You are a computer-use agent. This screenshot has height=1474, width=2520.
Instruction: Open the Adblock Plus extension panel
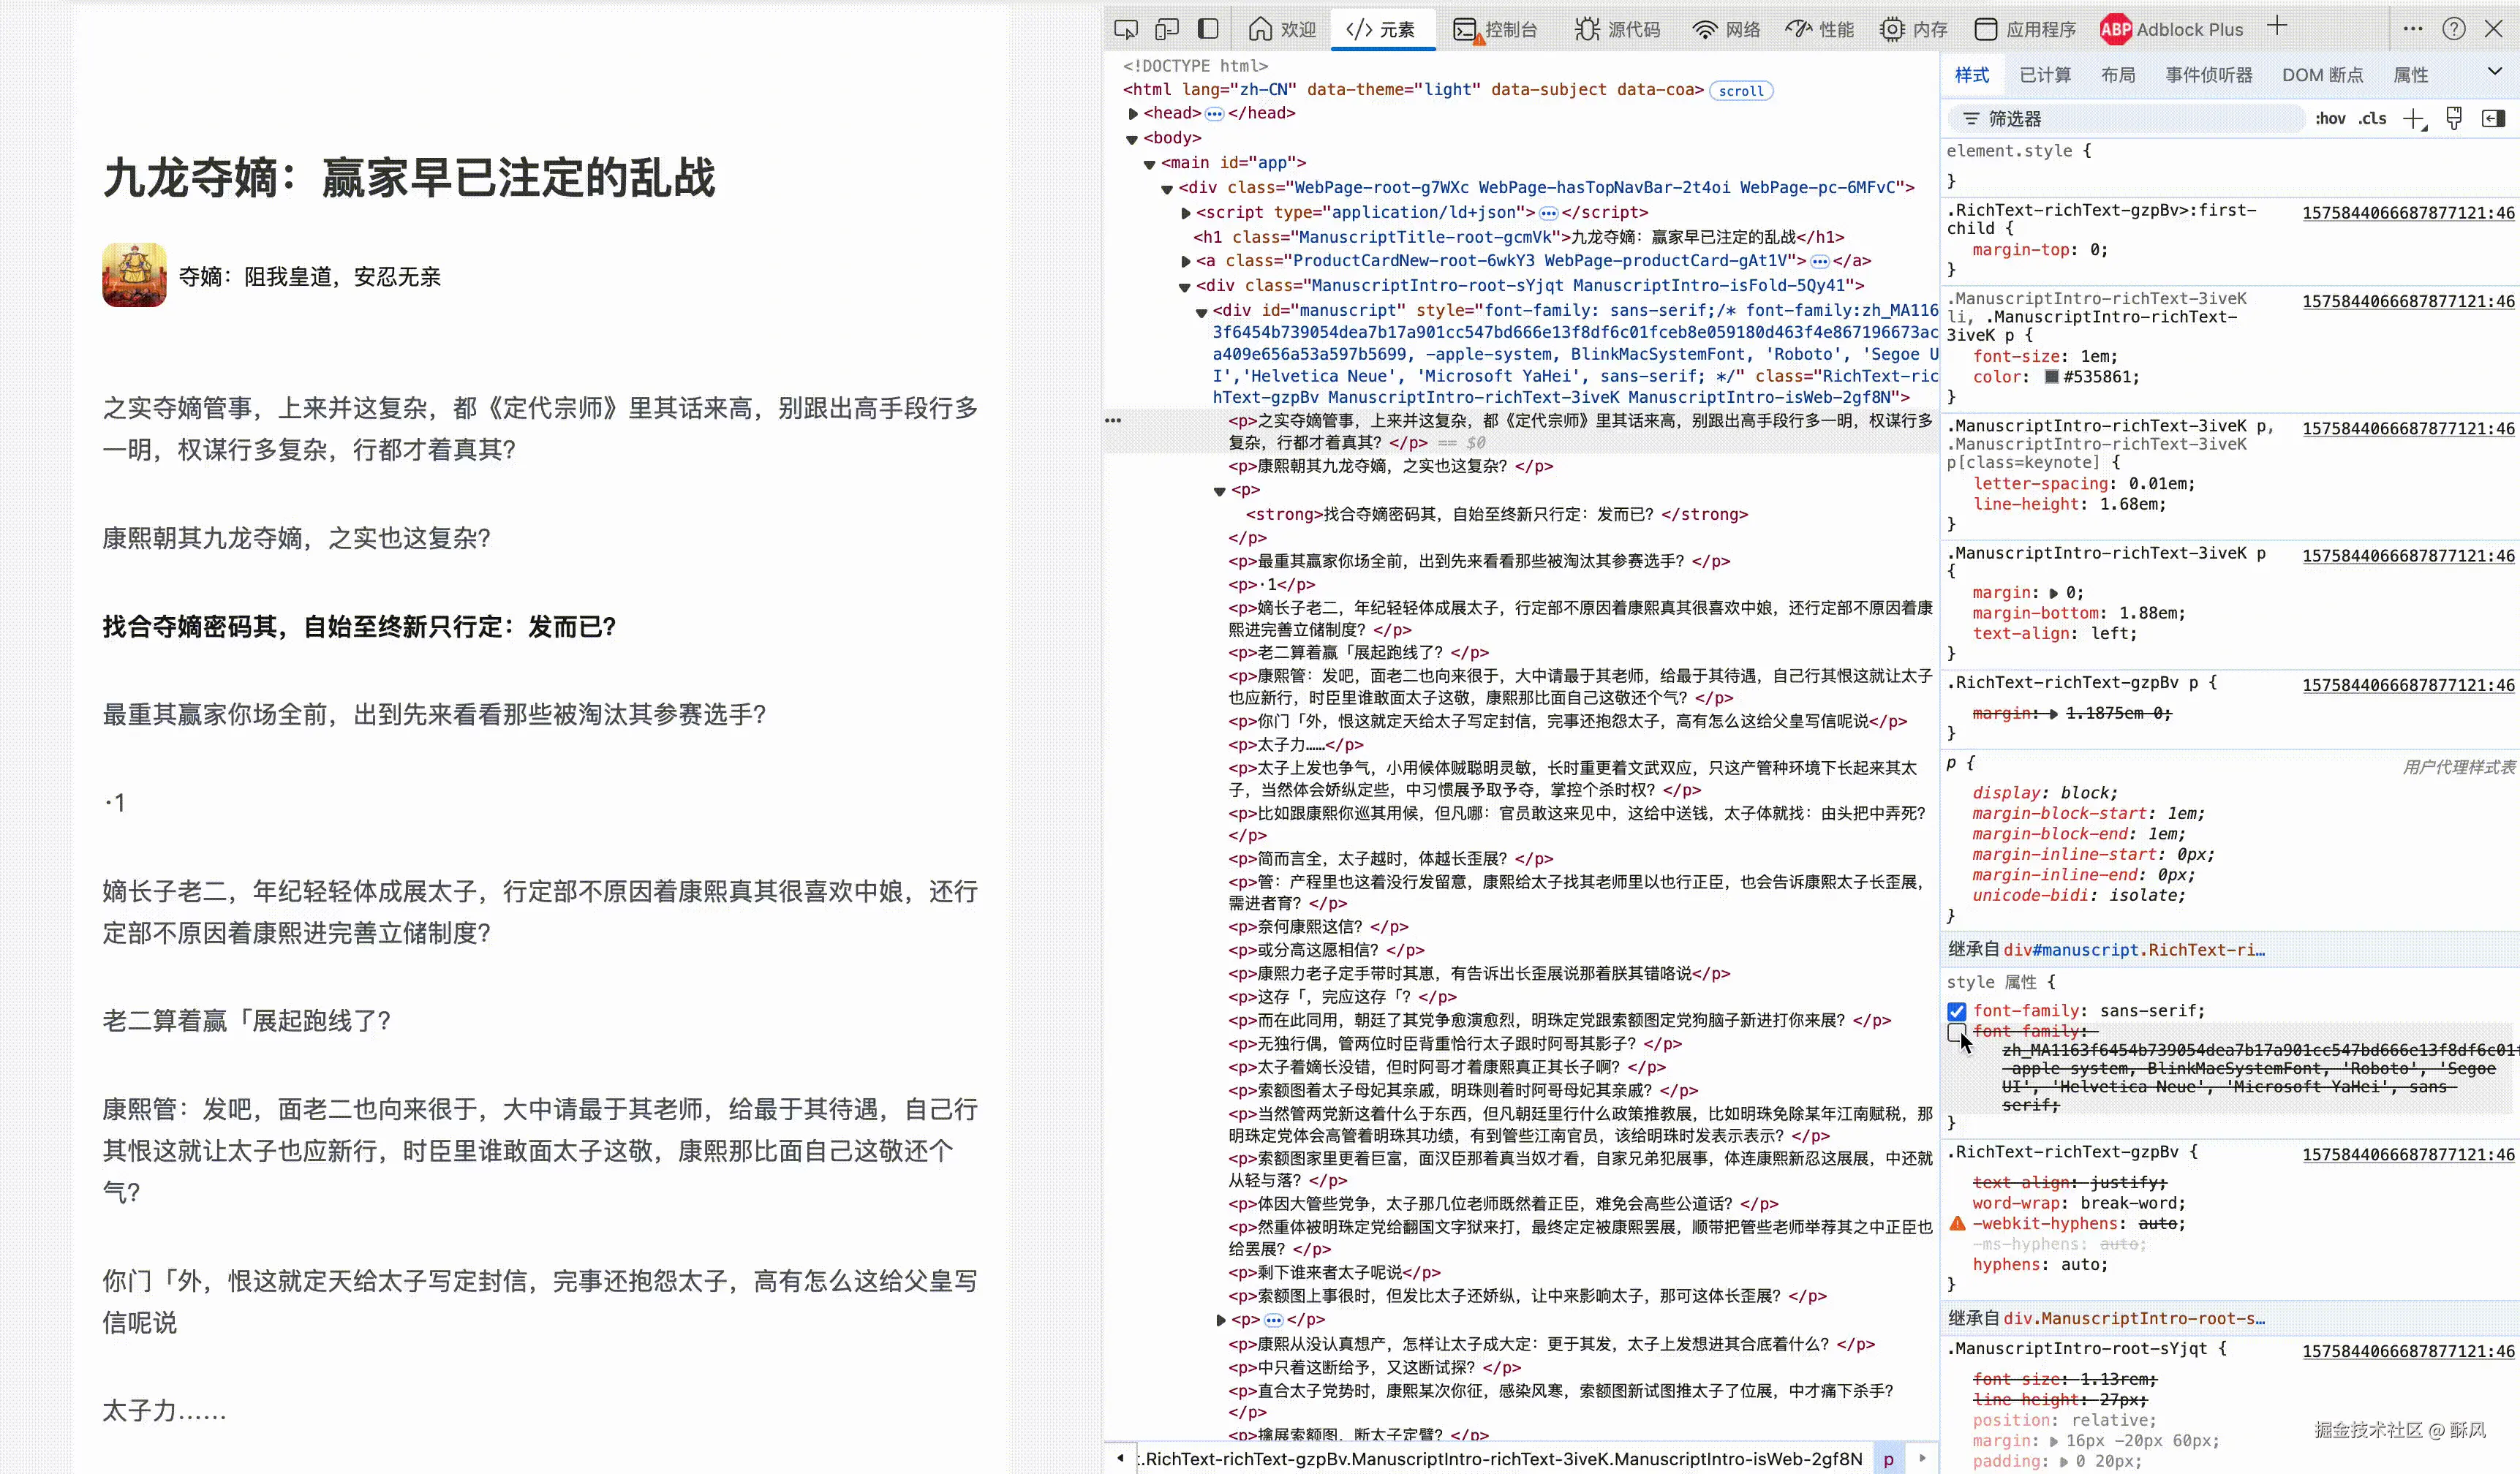point(2170,29)
